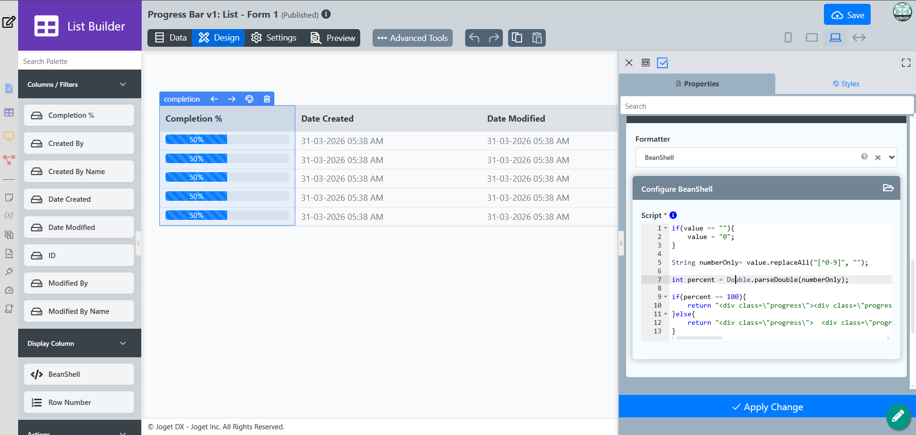Click the undo arrow icon
This screenshot has width=916, height=435.
coord(474,38)
